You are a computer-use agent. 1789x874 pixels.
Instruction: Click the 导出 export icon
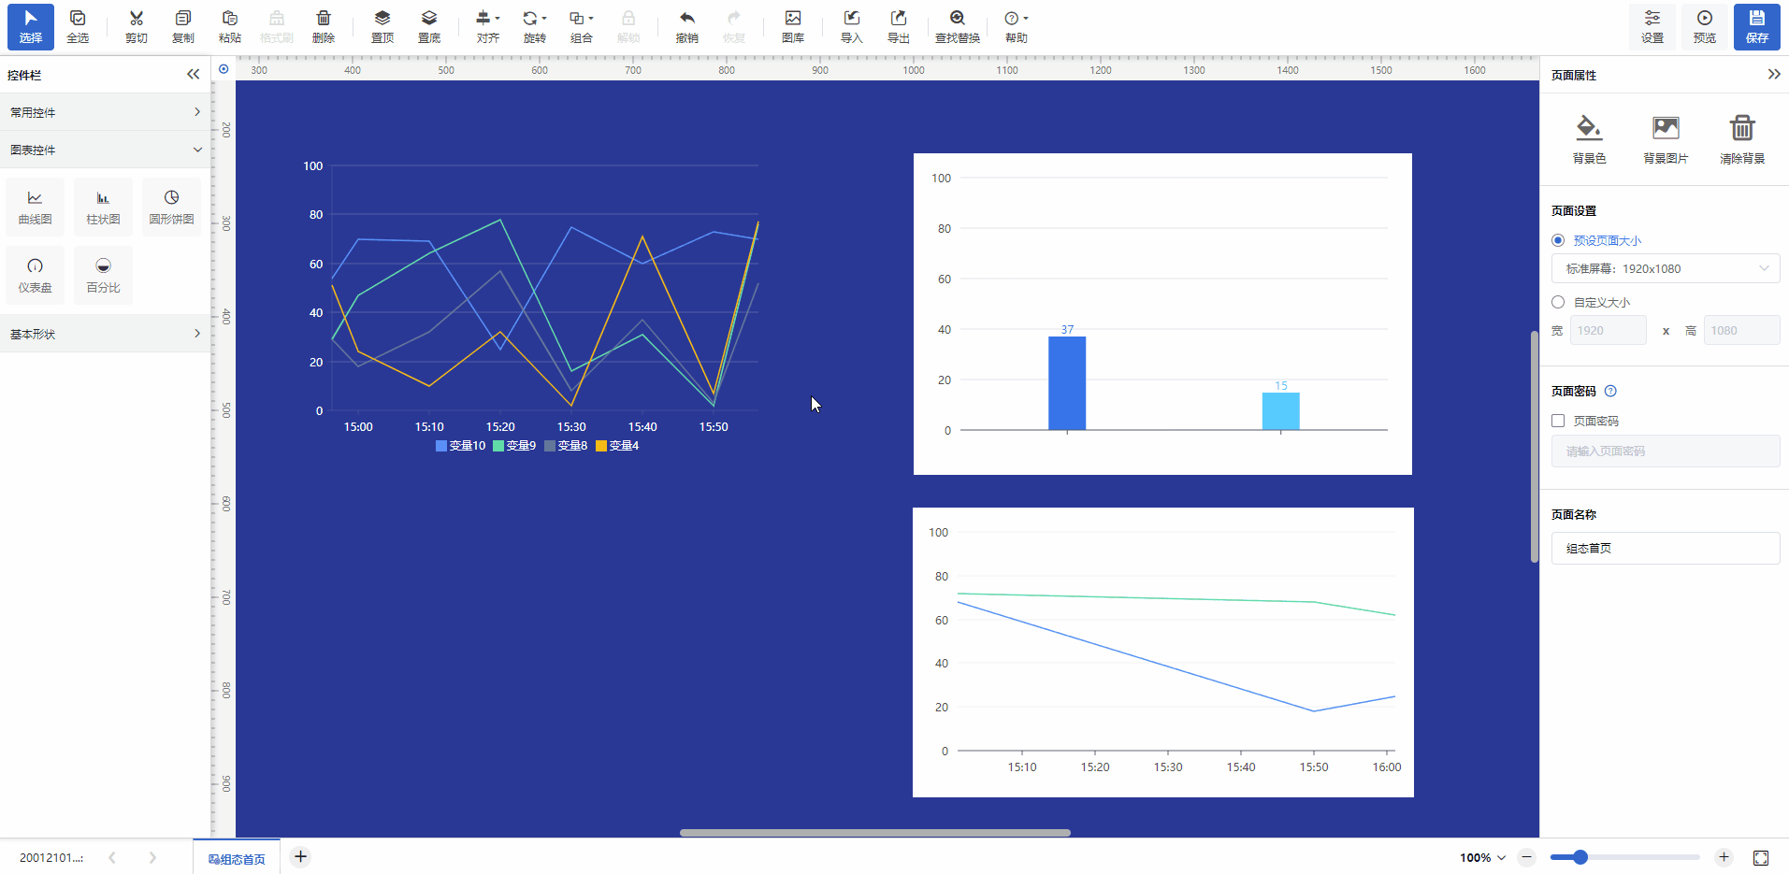point(899,26)
